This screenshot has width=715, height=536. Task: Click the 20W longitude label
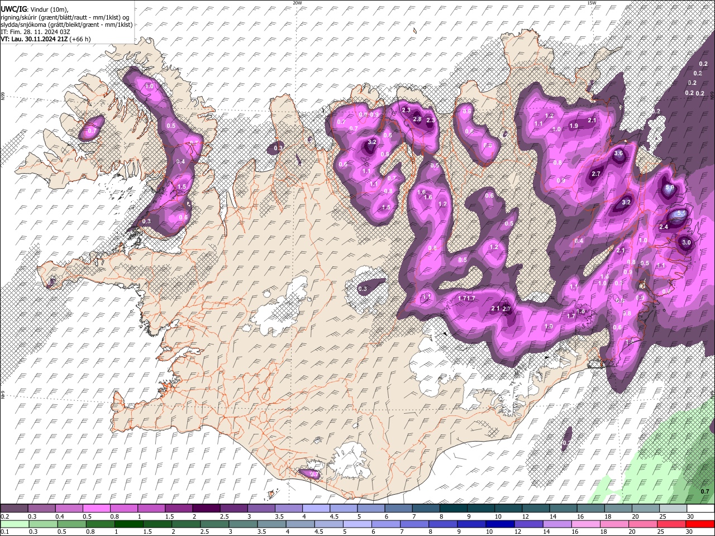coord(297,3)
